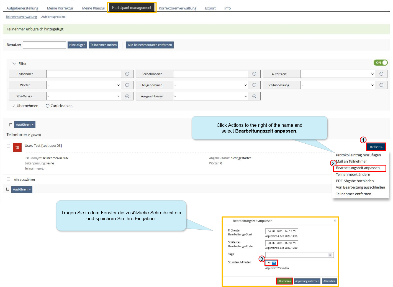Open the Wörter filter dropdown
The width and height of the screenshot is (393, 287).
[x=84, y=85]
